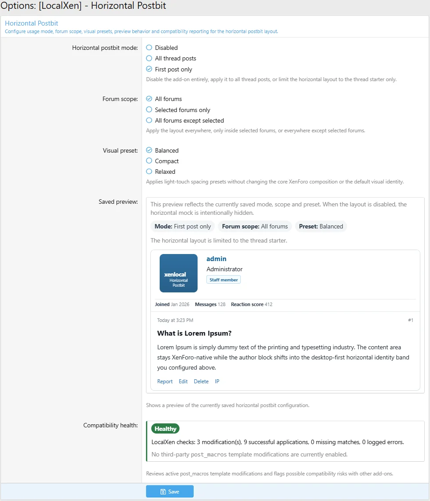Switch to Compact visual preset
The image size is (430, 501).
point(149,161)
